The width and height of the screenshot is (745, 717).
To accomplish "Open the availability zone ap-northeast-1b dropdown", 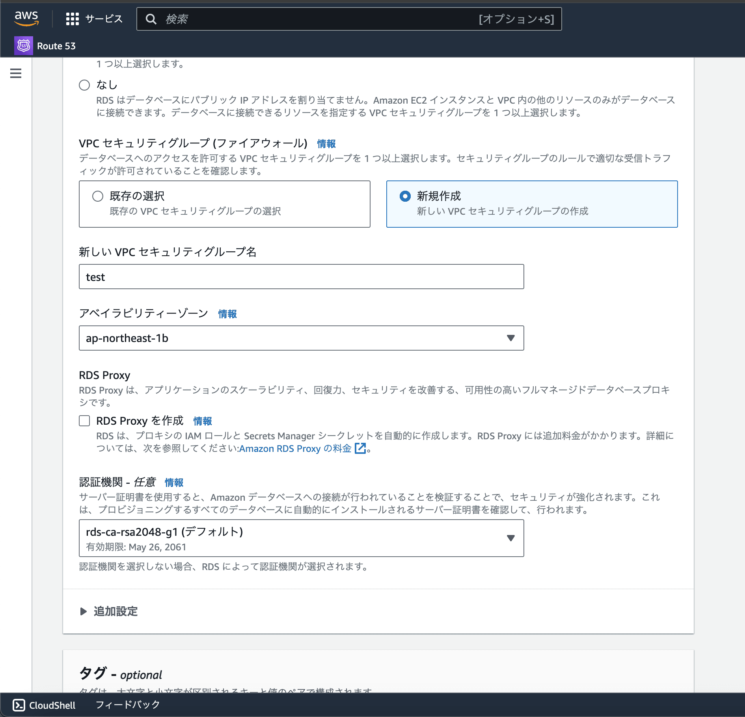I will coord(302,338).
